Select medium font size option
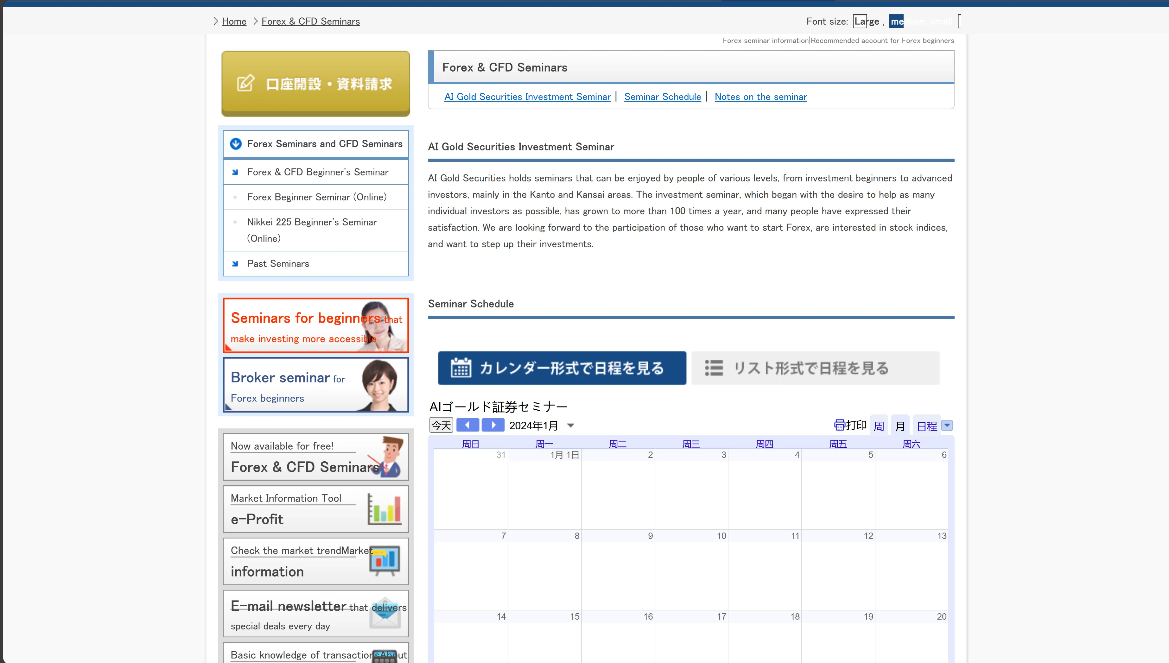1169x663 pixels. tap(896, 22)
